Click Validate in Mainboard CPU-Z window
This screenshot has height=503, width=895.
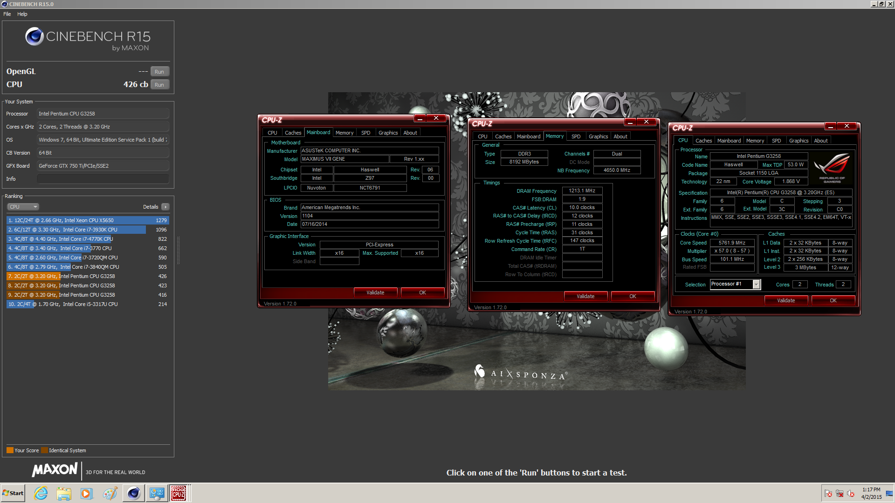point(375,292)
